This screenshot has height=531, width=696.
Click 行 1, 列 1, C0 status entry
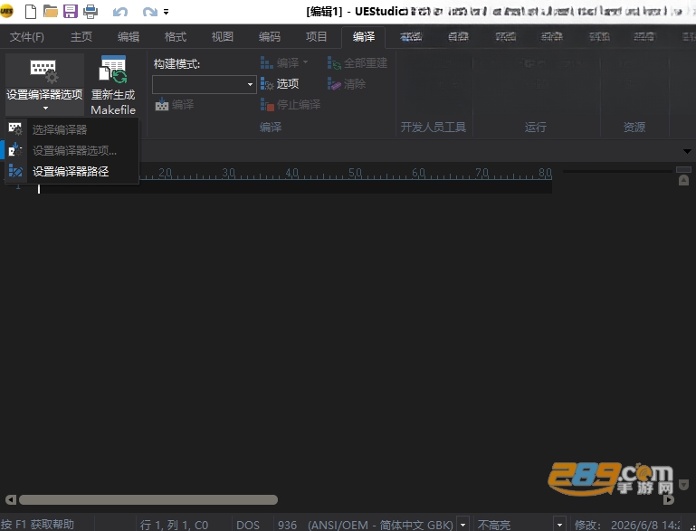174,525
